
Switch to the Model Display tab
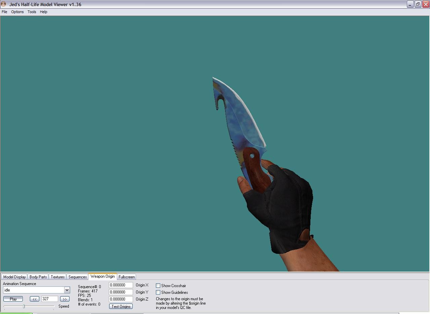pos(14,277)
